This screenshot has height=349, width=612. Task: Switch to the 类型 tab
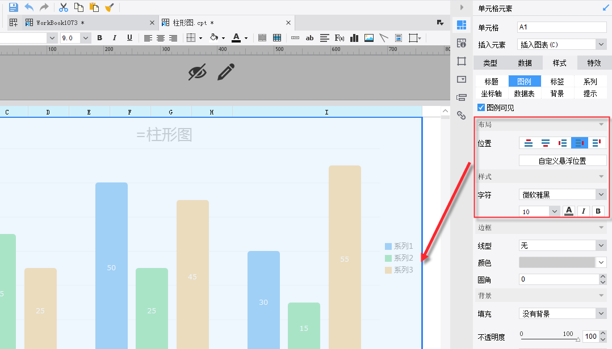tap(491, 63)
